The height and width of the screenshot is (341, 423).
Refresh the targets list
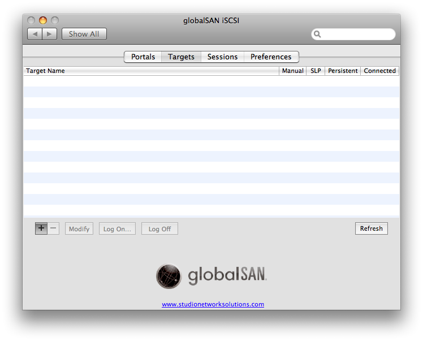(371, 228)
